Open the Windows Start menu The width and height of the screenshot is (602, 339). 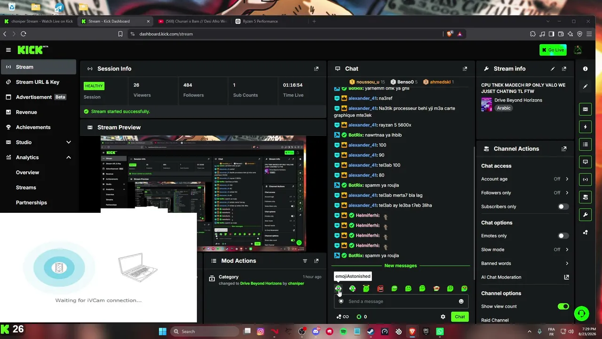coord(162,331)
